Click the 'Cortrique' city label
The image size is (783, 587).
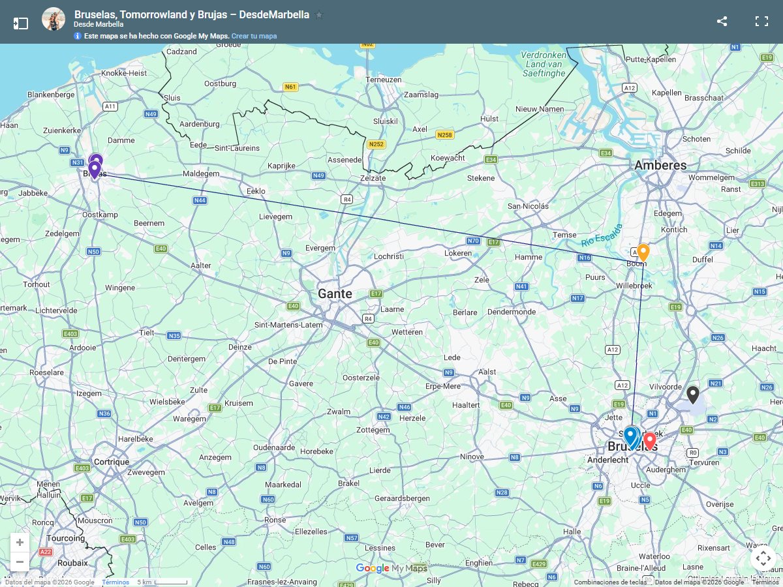tap(112, 462)
